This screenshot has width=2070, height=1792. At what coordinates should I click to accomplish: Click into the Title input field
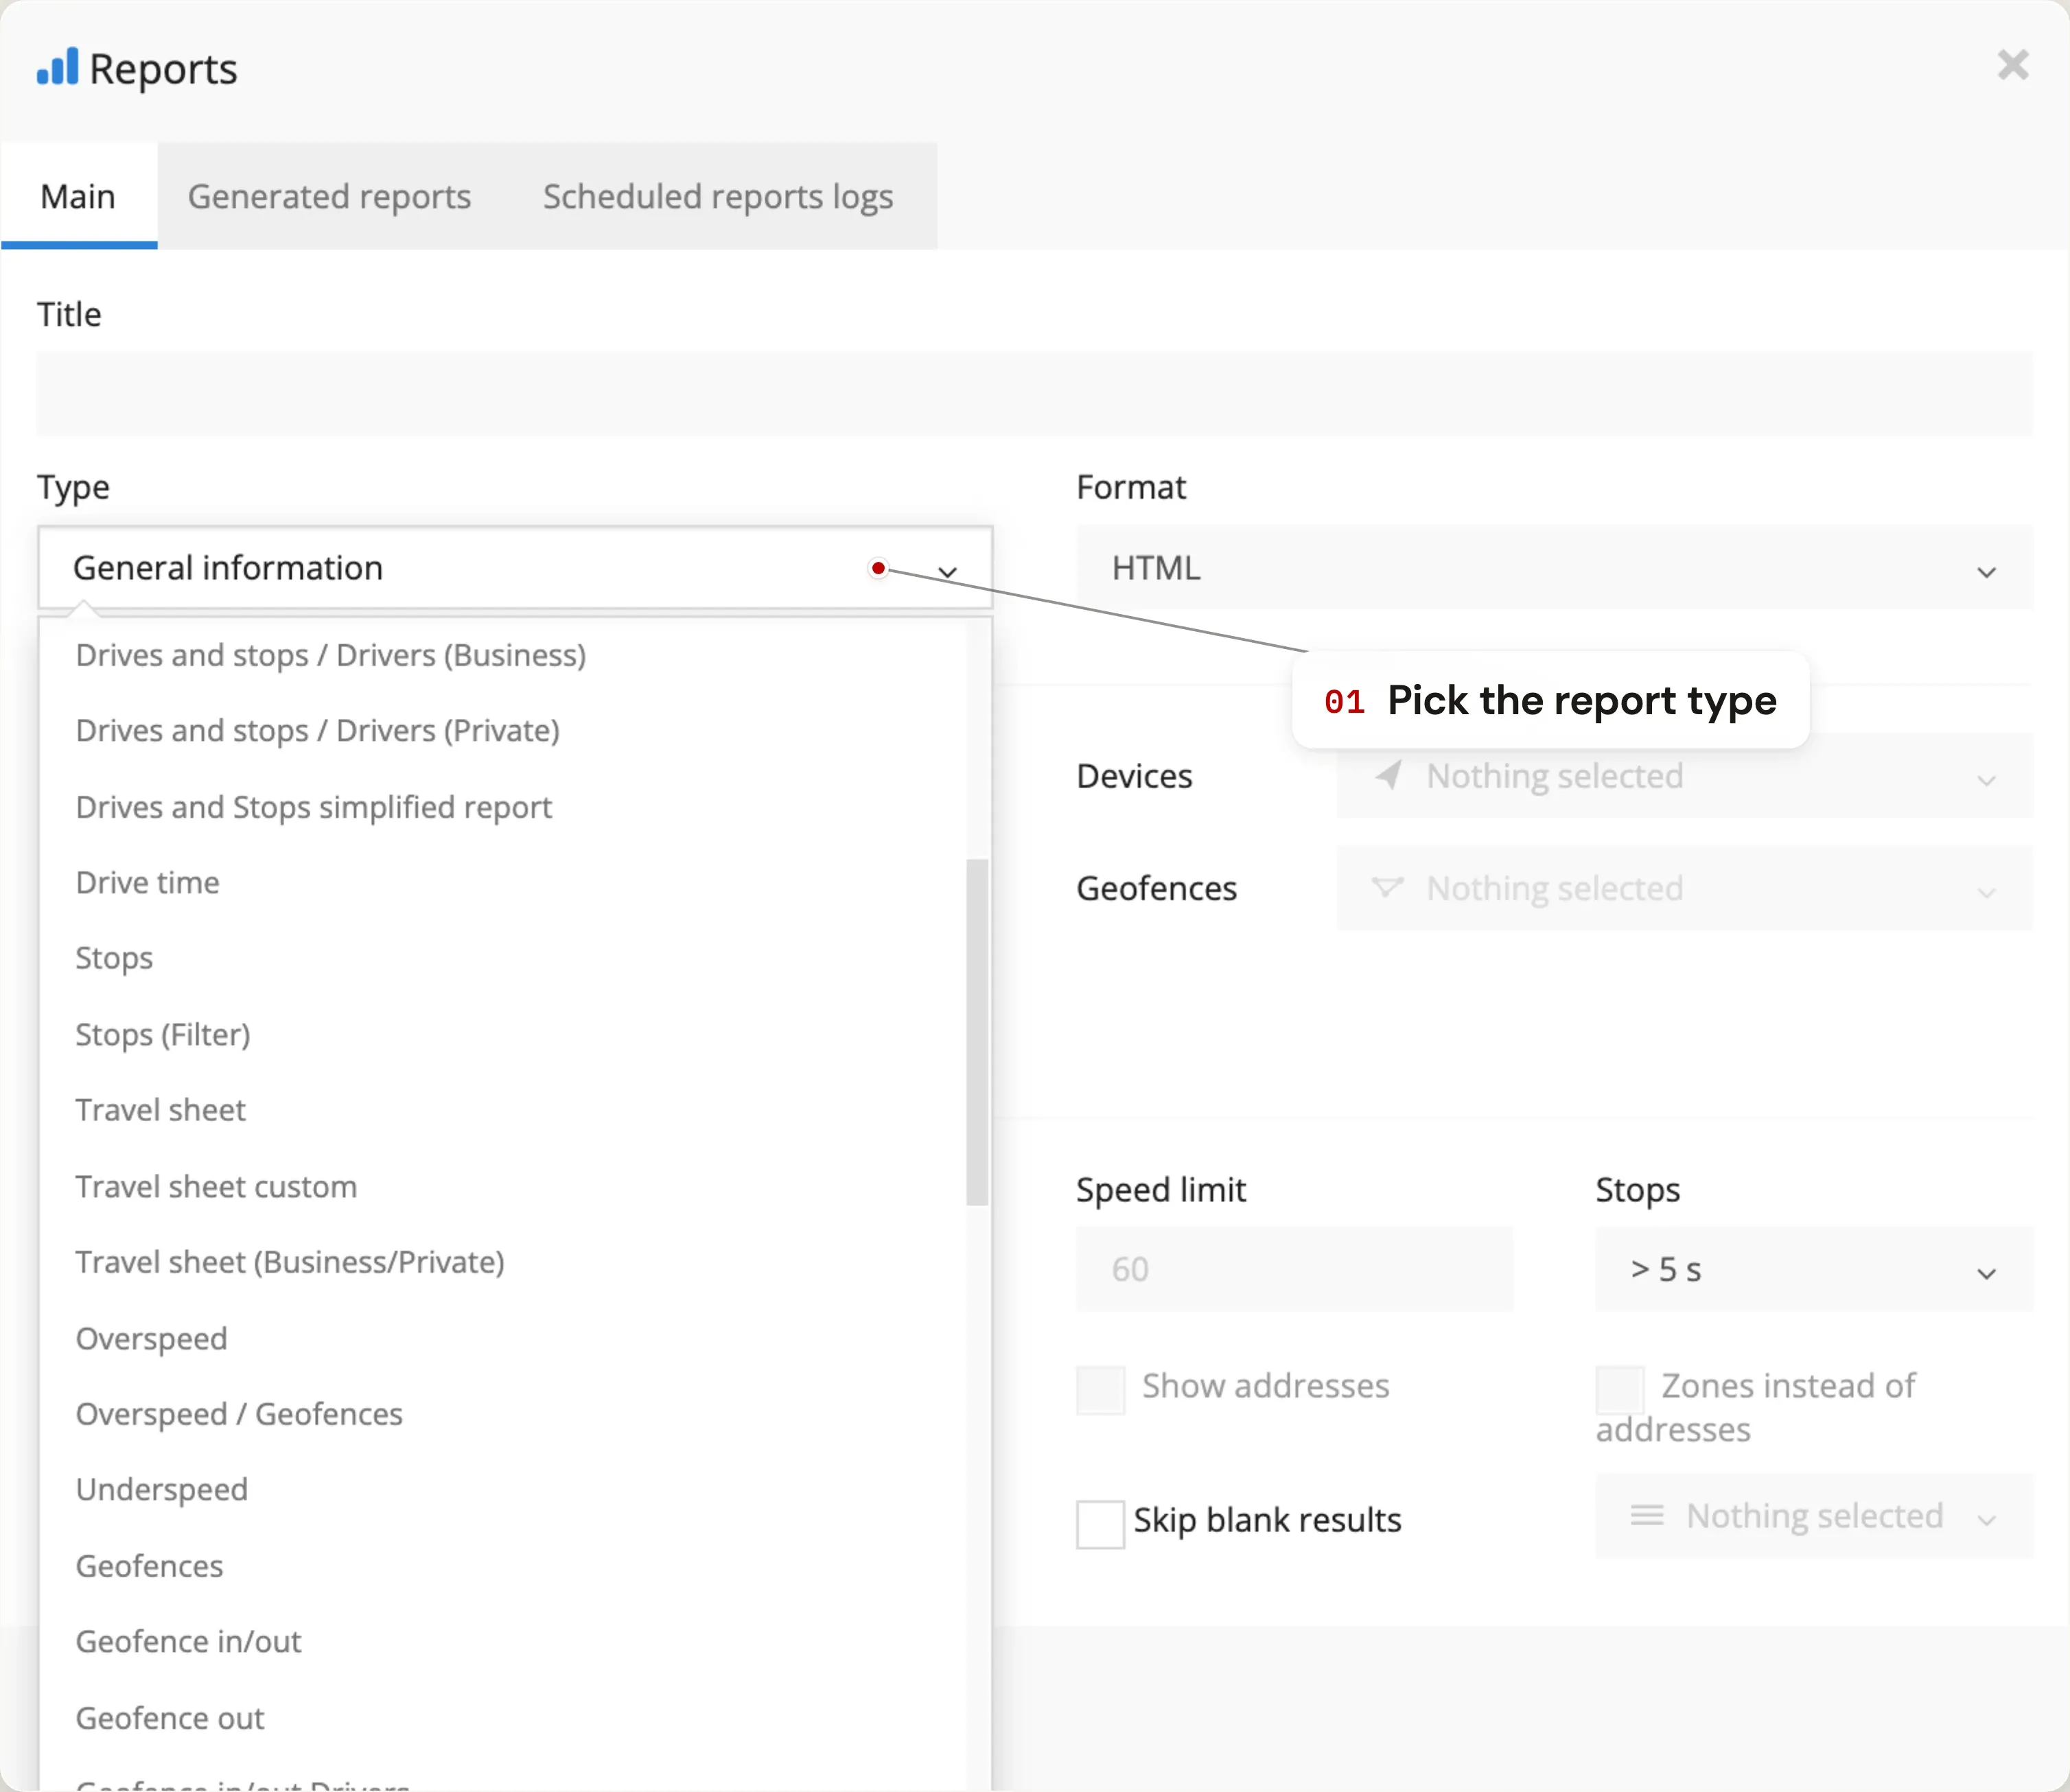1034,393
